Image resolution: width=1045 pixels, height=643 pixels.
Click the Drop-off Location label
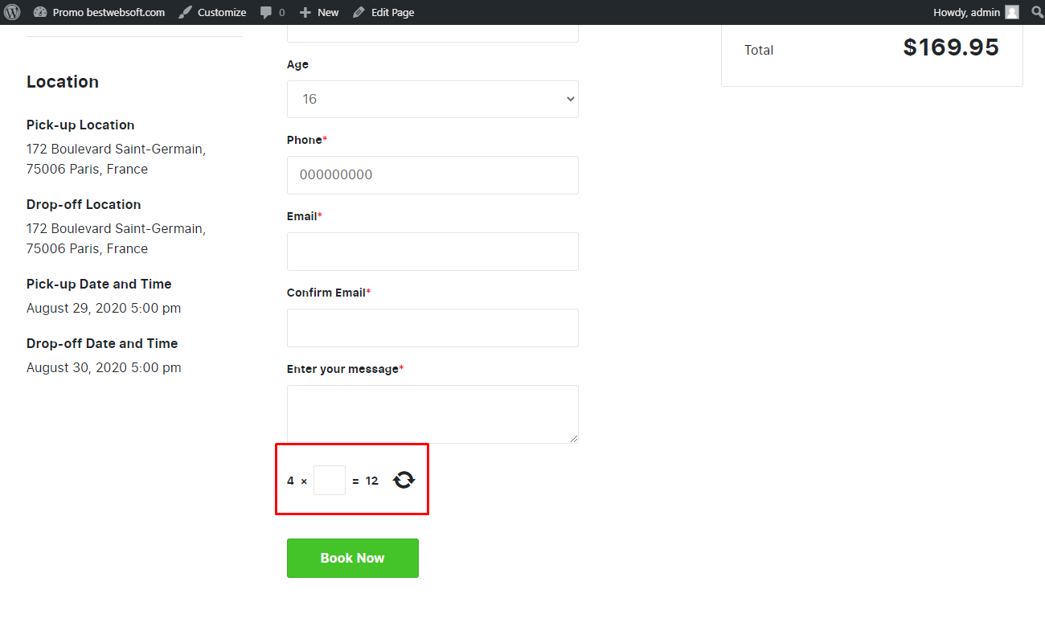click(x=84, y=204)
